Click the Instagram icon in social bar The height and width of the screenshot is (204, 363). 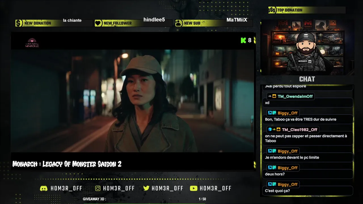98,188
